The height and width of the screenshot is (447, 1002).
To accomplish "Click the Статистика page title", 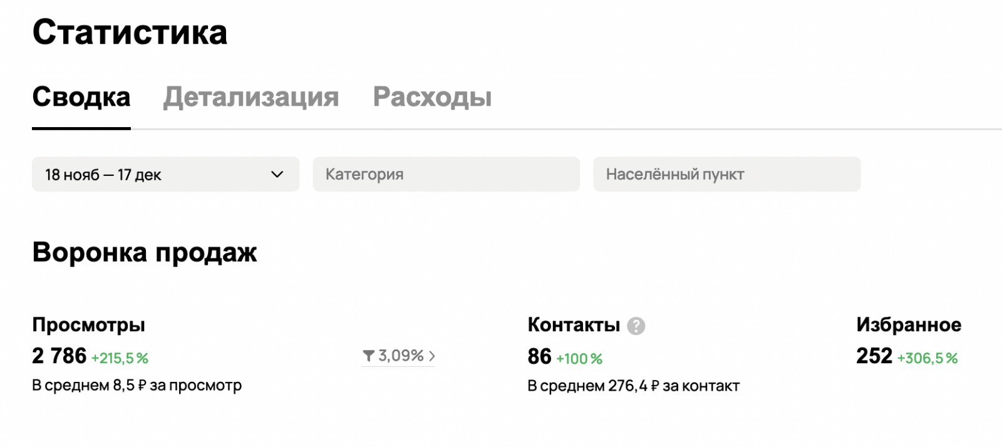I will pyautogui.click(x=130, y=33).
